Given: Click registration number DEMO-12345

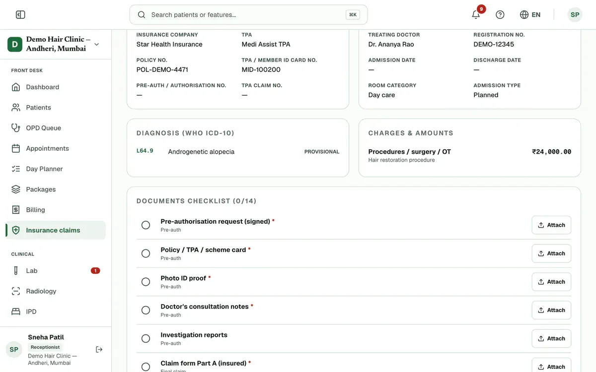Looking at the screenshot, I should pyautogui.click(x=494, y=45).
